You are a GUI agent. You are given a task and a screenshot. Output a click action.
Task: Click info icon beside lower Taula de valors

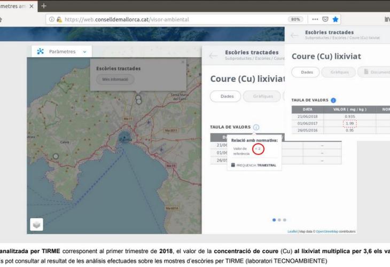point(256,127)
